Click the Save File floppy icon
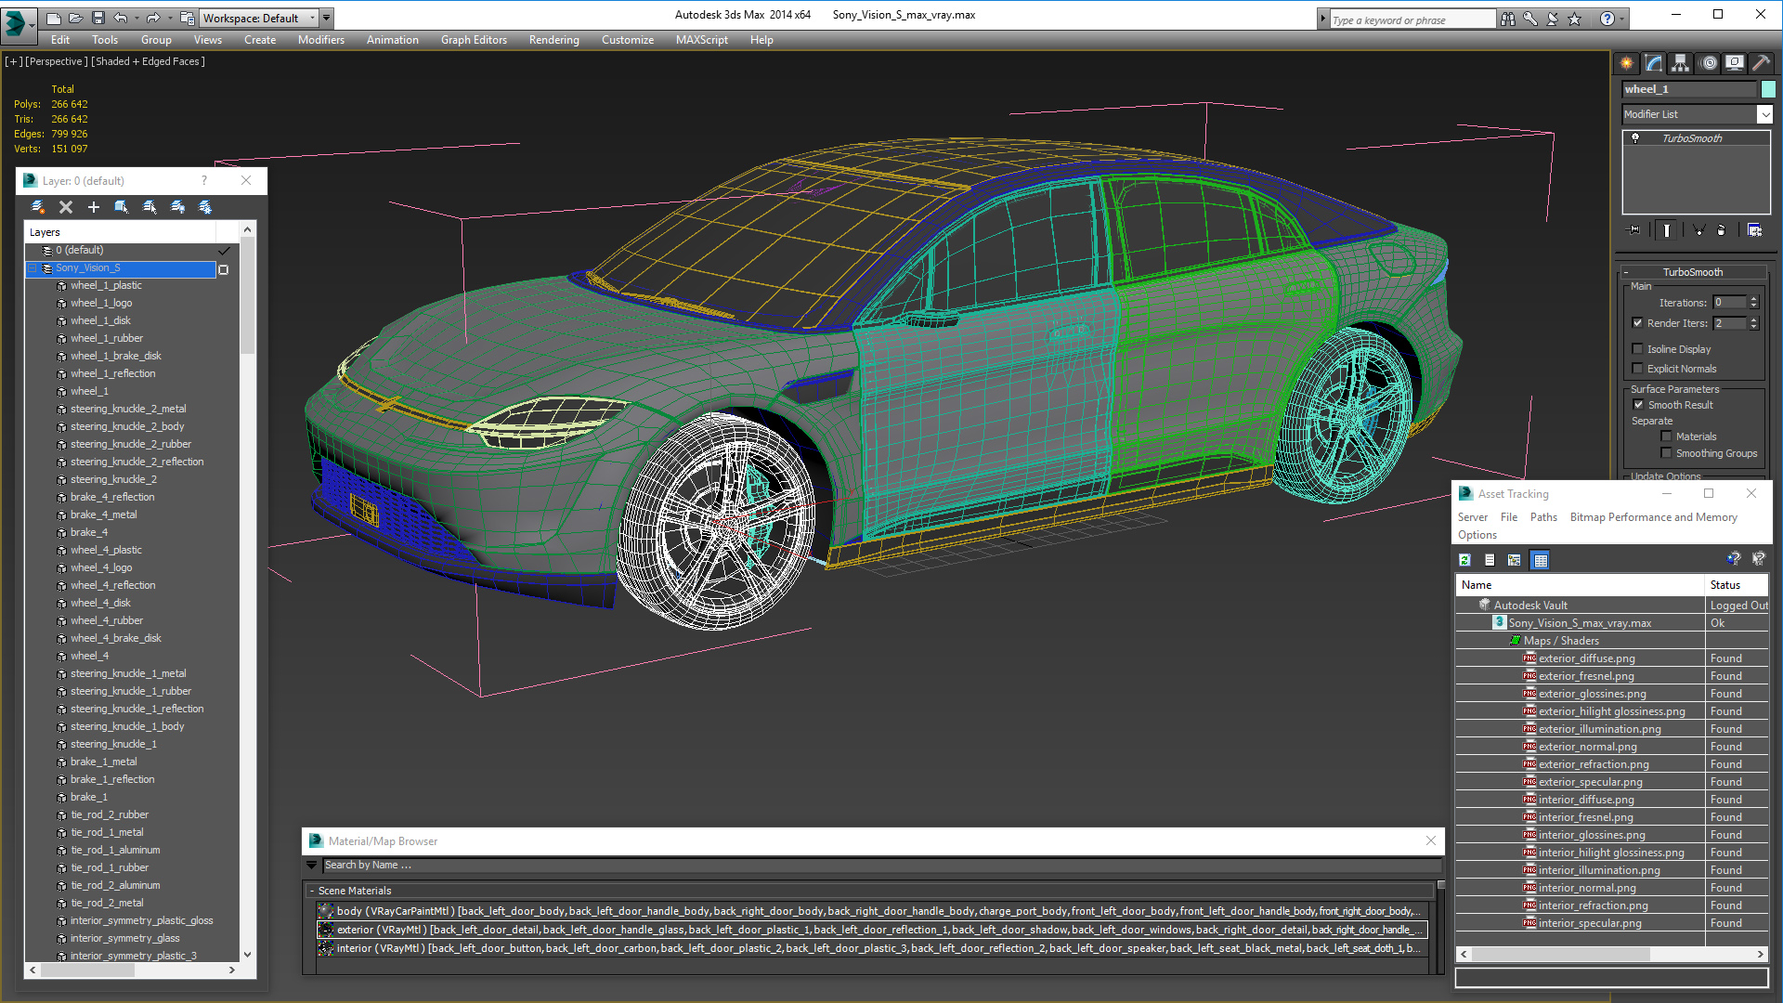 pos(98,18)
